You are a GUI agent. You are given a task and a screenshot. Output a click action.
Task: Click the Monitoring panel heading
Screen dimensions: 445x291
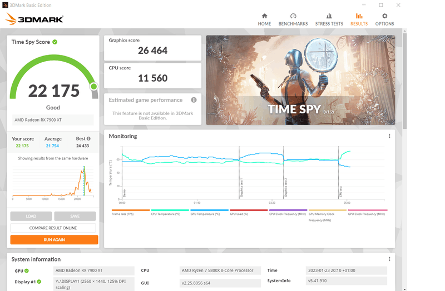(x=123, y=136)
